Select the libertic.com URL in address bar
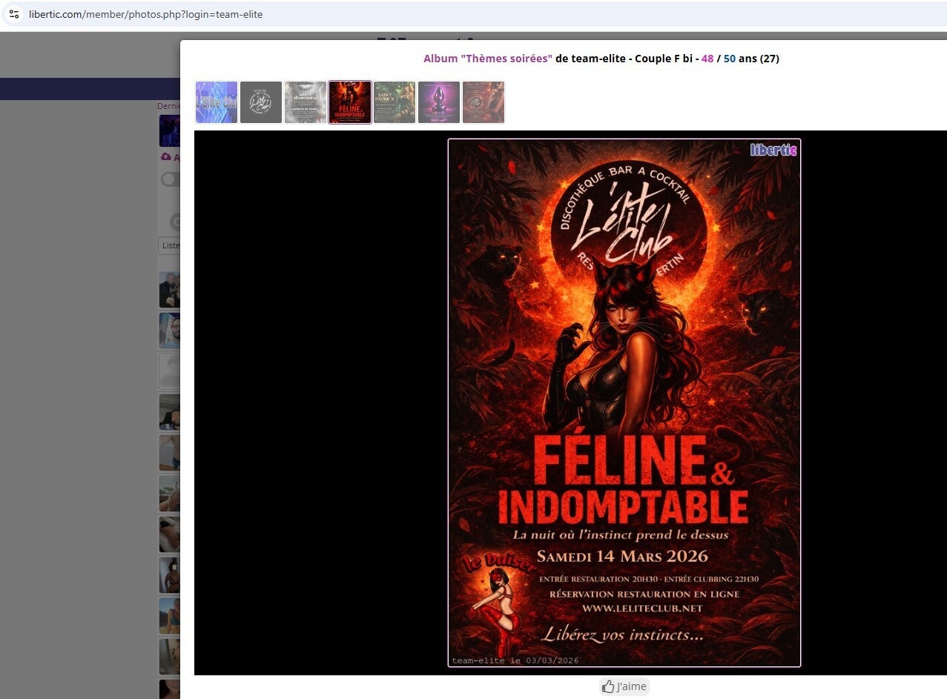 click(x=145, y=14)
